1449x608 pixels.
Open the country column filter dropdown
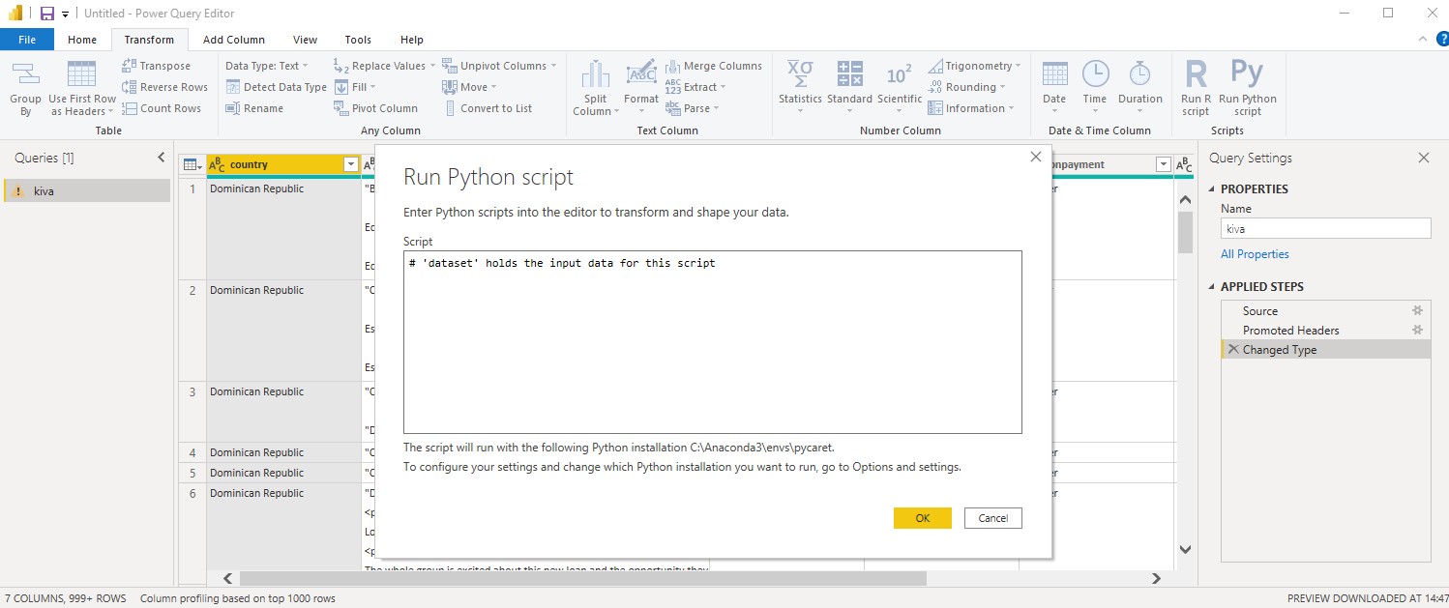click(351, 165)
